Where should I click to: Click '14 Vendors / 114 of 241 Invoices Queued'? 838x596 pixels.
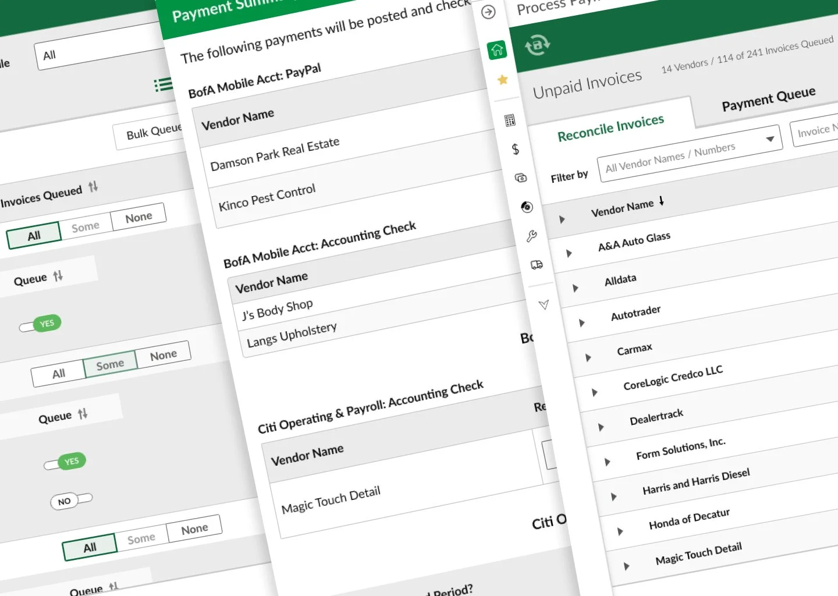tap(747, 54)
